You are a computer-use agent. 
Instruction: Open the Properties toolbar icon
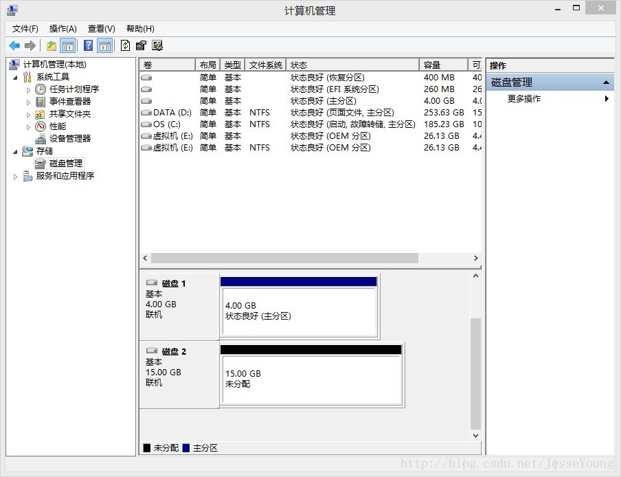(x=141, y=45)
